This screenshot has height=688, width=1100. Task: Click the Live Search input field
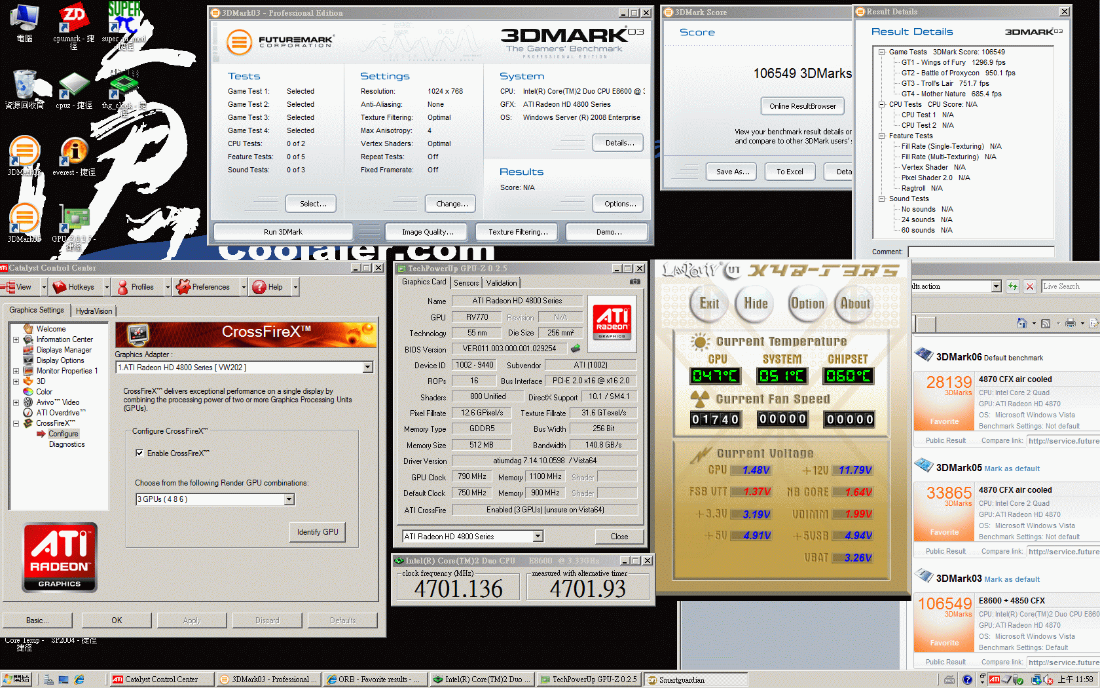[1070, 286]
